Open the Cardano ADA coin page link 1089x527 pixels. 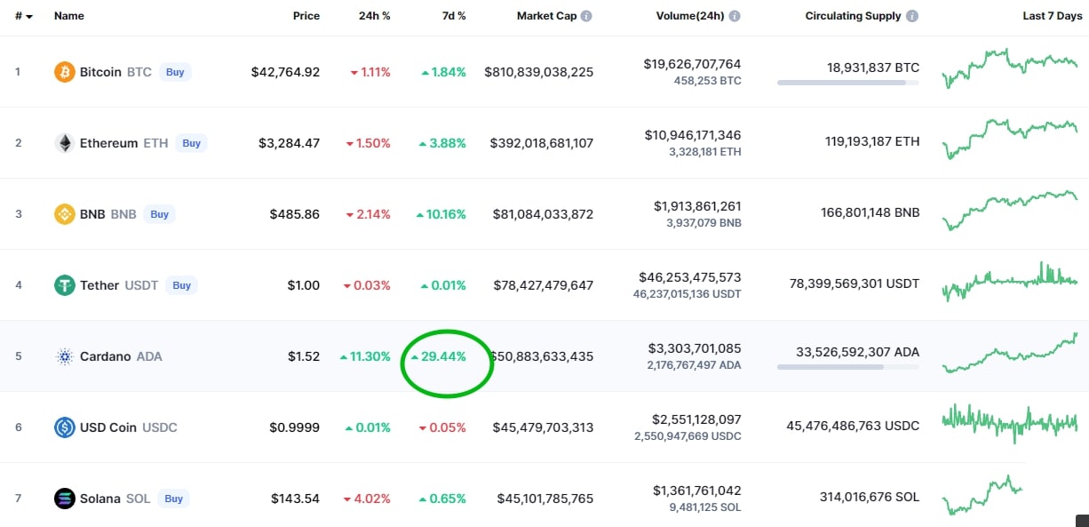coord(121,356)
